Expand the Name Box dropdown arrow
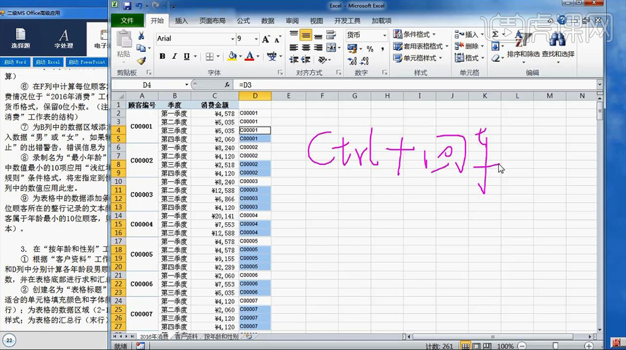 click(x=187, y=85)
